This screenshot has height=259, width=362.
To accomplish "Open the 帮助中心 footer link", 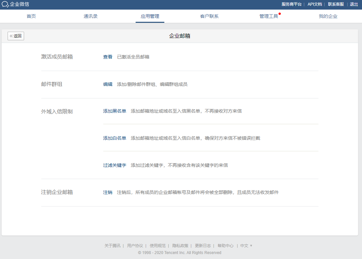I will pyautogui.click(x=225, y=246).
